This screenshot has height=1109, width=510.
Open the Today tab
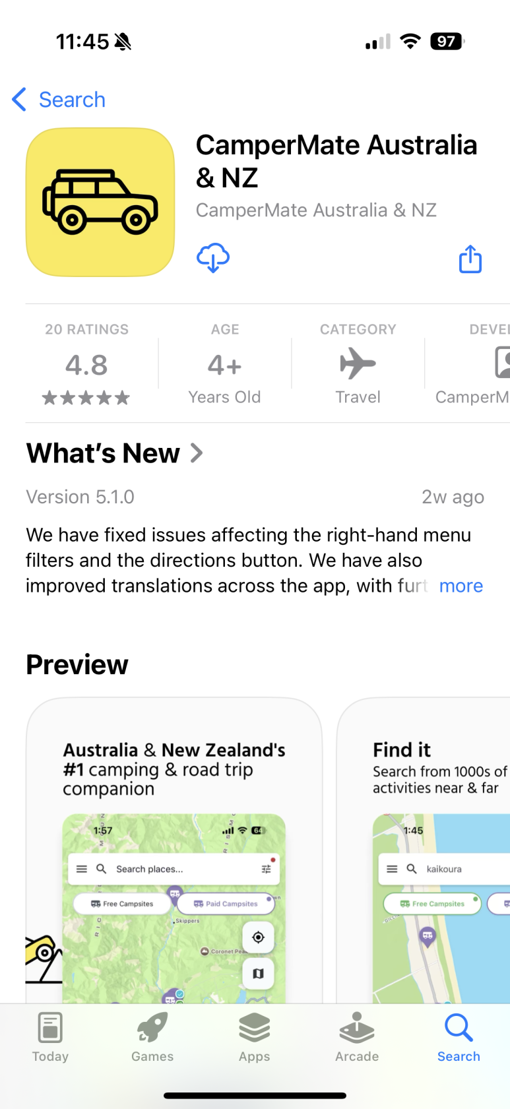[x=50, y=1037]
